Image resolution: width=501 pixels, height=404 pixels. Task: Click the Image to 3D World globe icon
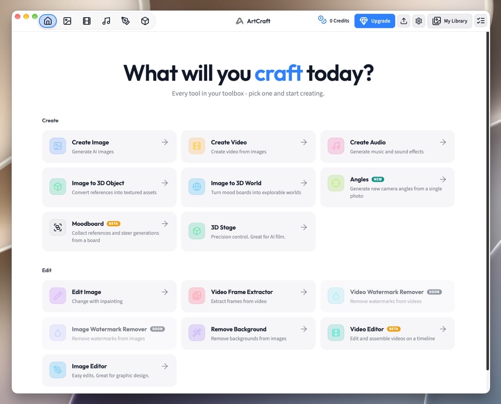(197, 187)
